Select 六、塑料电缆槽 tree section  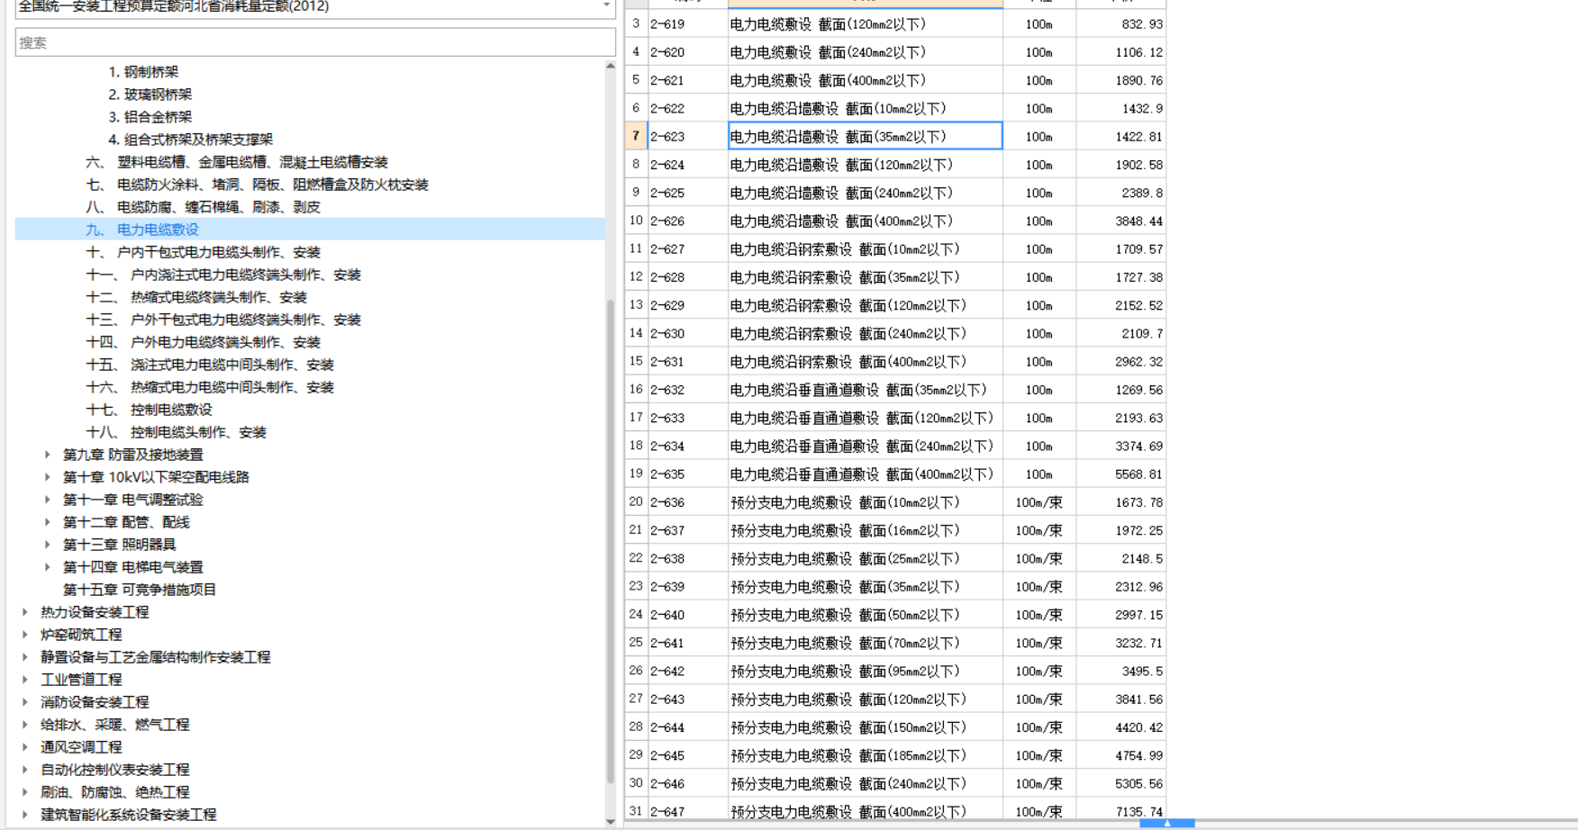click(237, 162)
